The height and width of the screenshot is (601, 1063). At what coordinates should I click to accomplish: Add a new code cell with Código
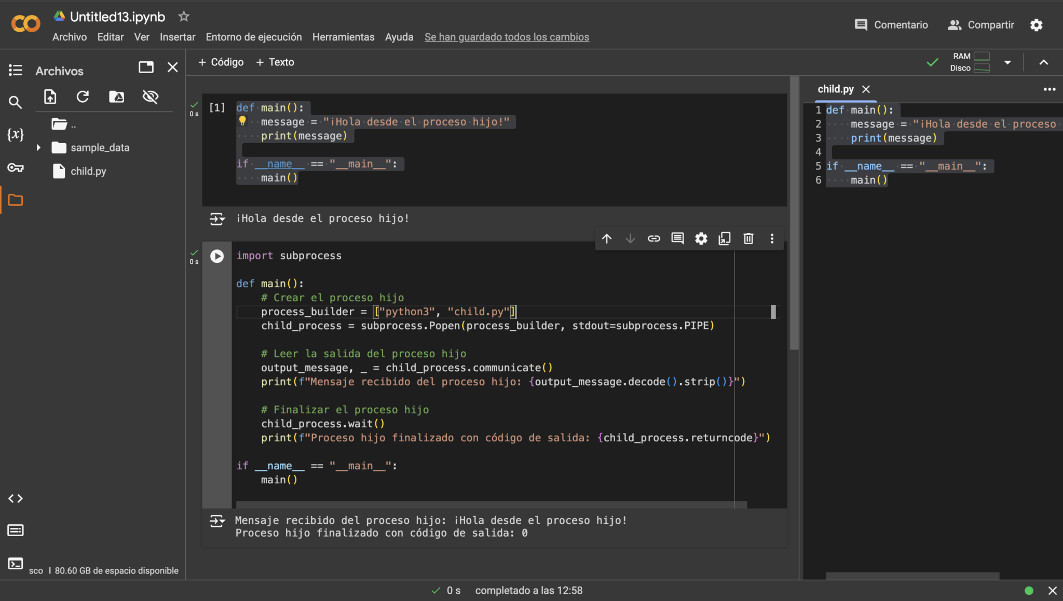tap(220, 62)
